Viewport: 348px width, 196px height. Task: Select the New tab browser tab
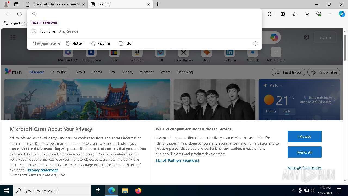pos(120,4)
